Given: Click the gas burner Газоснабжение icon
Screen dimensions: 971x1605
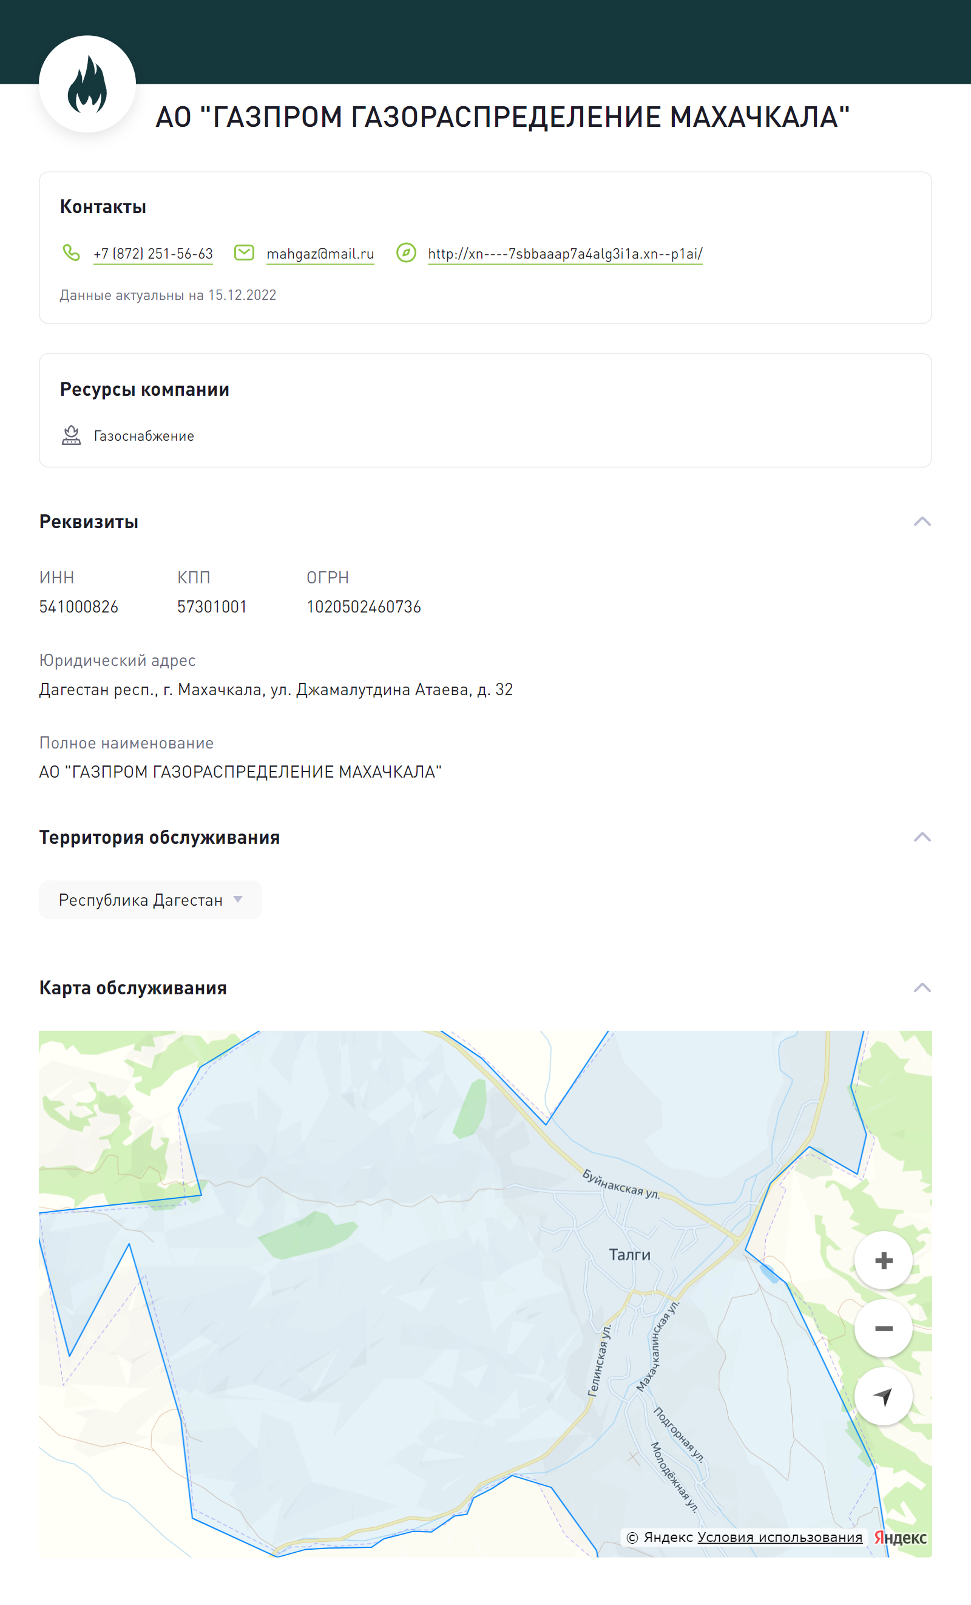Looking at the screenshot, I should click(x=71, y=435).
